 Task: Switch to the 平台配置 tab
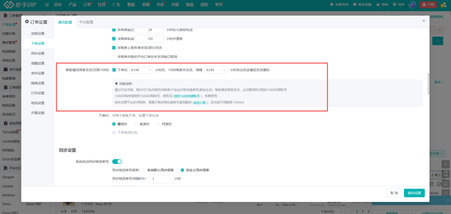pos(86,22)
